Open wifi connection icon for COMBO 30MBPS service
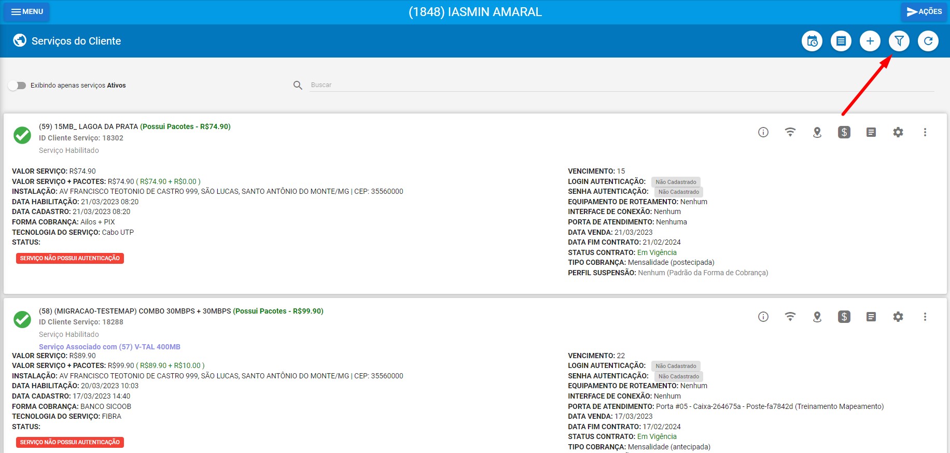This screenshot has height=453, width=950. coord(790,317)
